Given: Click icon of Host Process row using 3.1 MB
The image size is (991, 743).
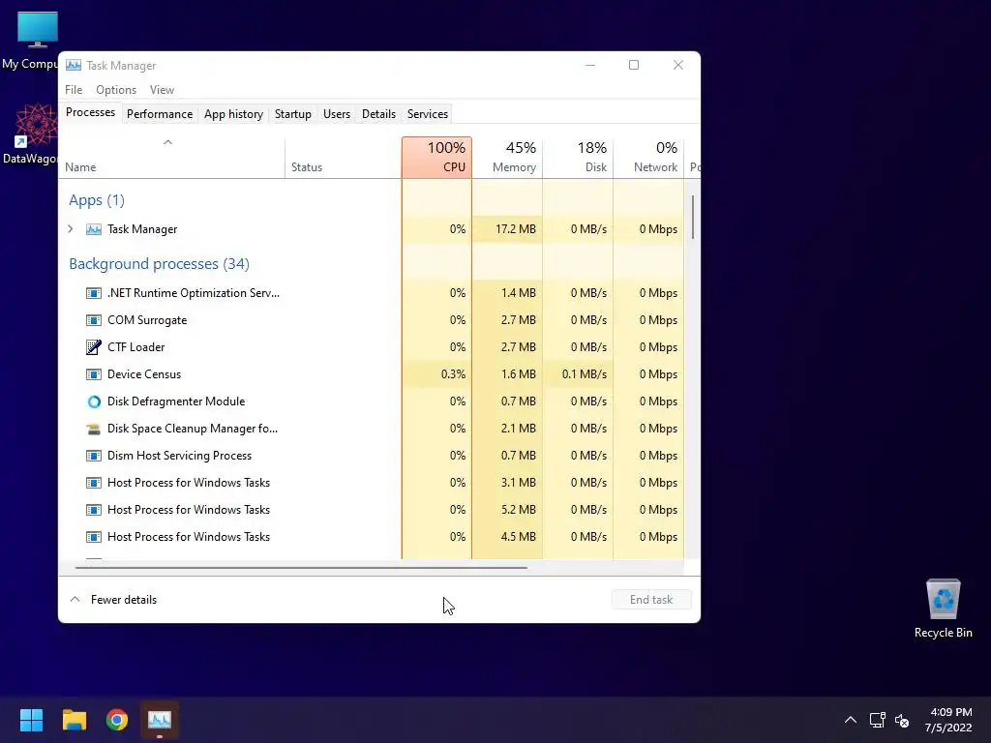Looking at the screenshot, I should pyautogui.click(x=94, y=483).
